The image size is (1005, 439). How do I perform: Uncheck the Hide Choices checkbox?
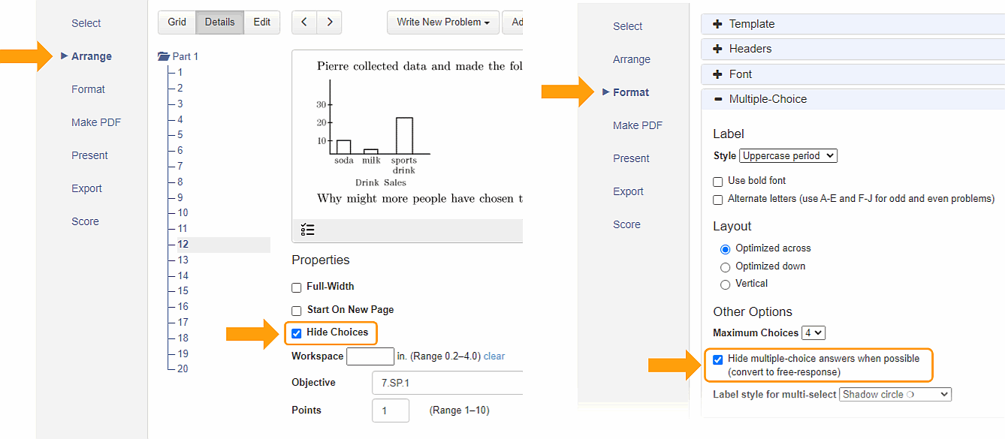point(297,333)
